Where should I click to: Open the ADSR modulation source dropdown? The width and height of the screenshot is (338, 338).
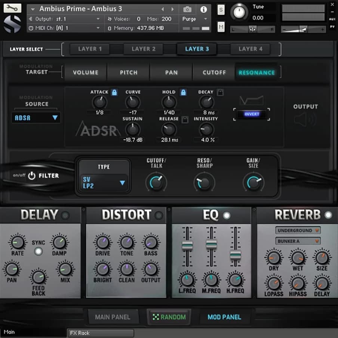tap(36, 118)
